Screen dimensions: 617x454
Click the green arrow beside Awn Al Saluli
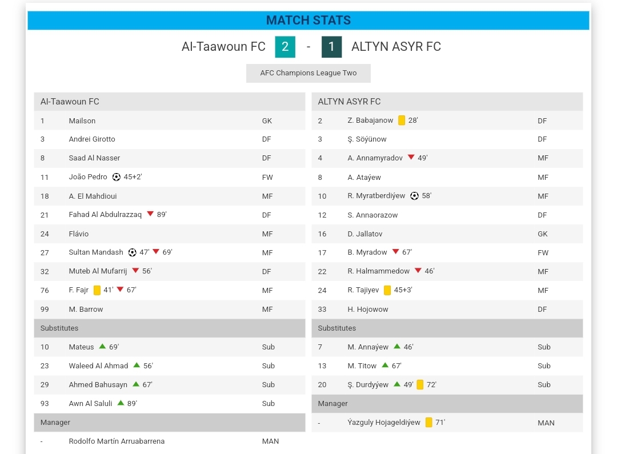121,403
